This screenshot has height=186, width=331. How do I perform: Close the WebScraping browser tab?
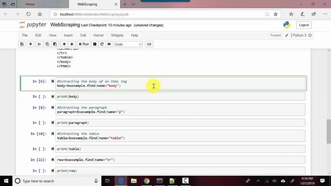pyautogui.click(x=116, y=4)
